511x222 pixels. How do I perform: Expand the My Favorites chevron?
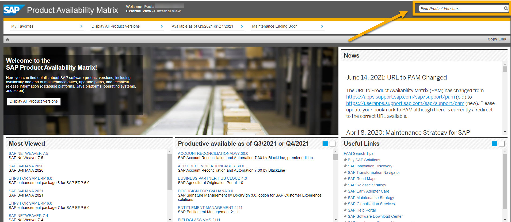81,26
